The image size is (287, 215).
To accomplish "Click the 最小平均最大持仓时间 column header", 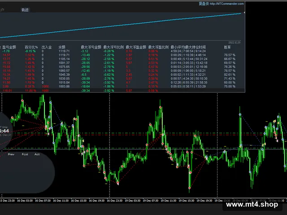I will pyautogui.click(x=188, y=47).
